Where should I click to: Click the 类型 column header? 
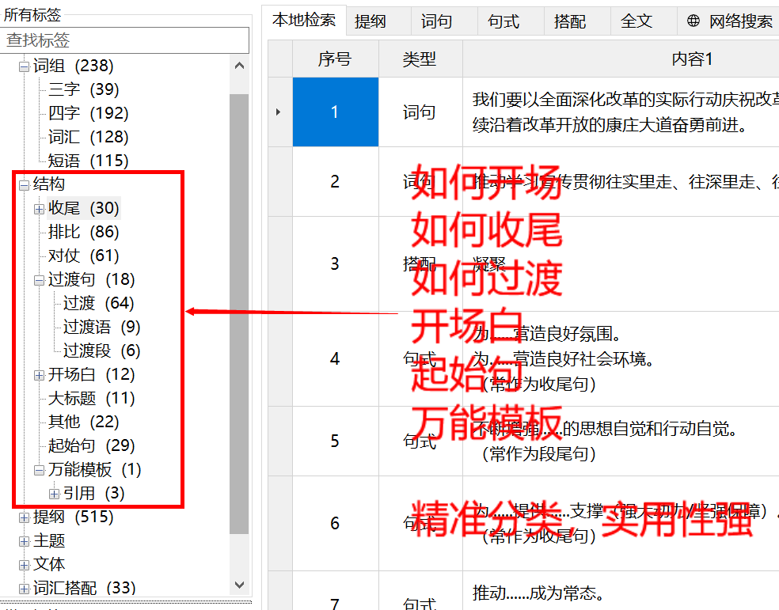coord(420,59)
